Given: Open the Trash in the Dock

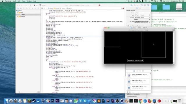Looking at the screenshot, I should pyautogui.click(x=180, y=101).
